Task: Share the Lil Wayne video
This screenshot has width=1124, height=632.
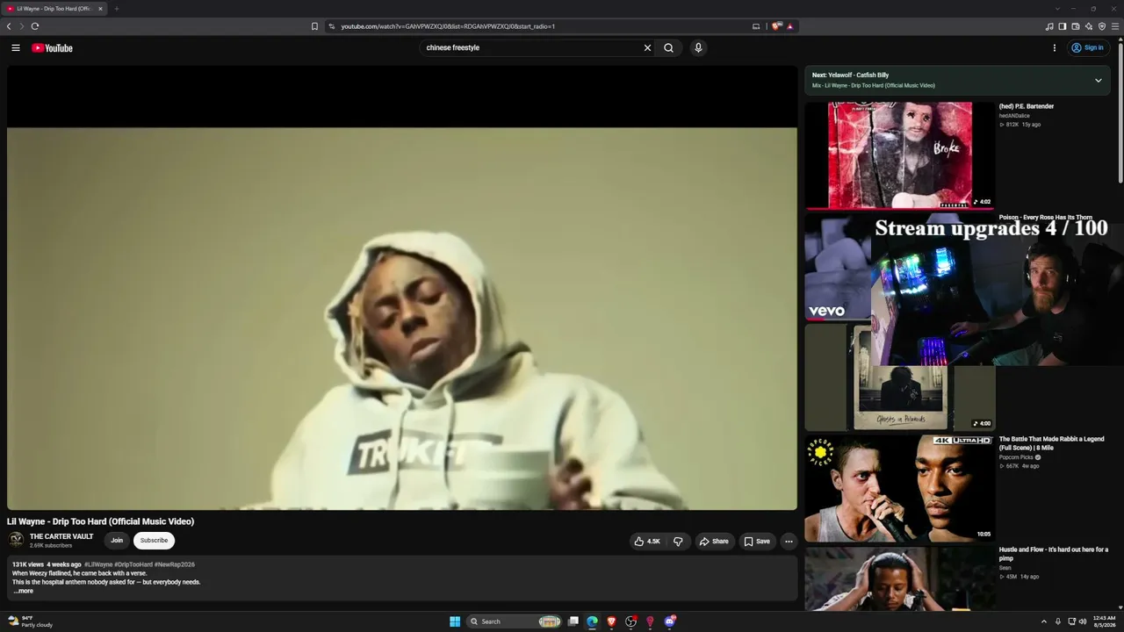Action: tap(714, 542)
